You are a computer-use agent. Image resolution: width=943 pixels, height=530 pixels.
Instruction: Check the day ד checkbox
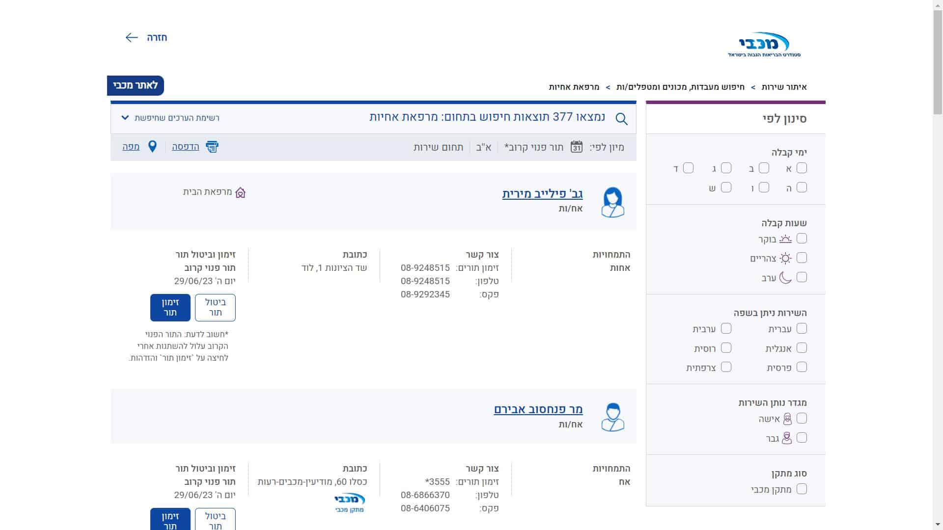pyautogui.click(x=688, y=168)
